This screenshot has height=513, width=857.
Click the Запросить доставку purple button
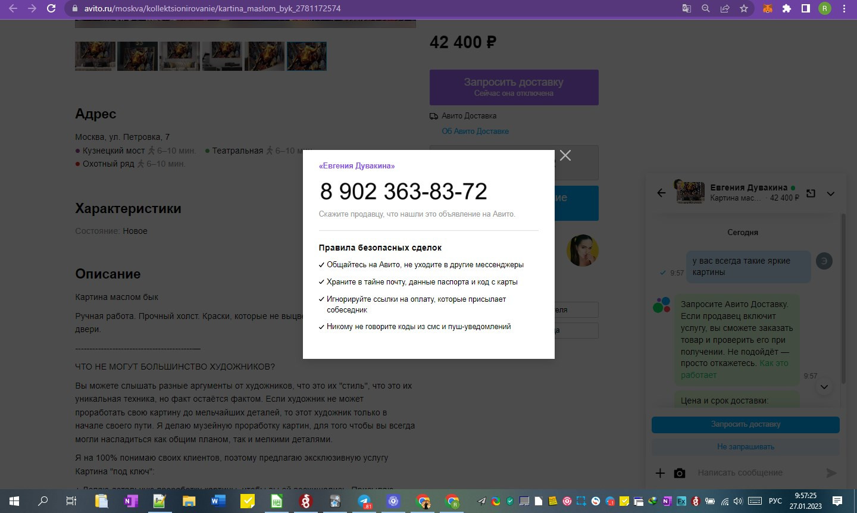(514, 87)
